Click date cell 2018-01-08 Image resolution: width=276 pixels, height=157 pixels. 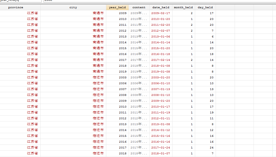click(x=161, y=66)
